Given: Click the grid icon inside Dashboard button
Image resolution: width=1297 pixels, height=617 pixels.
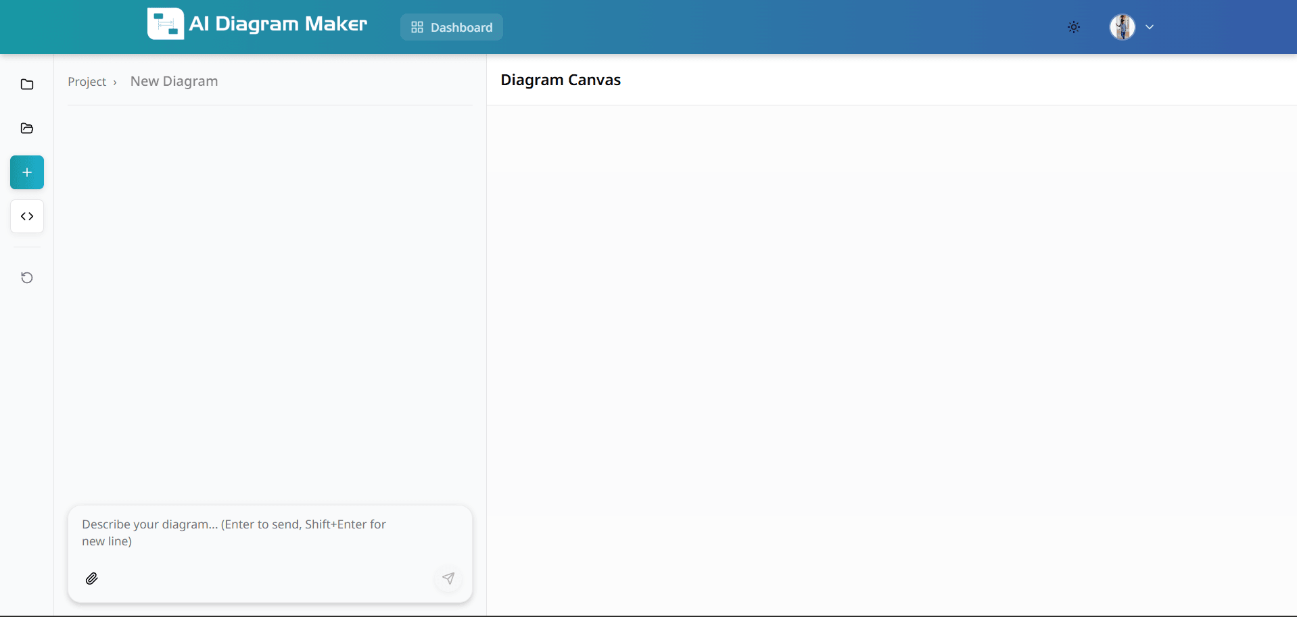Looking at the screenshot, I should point(417,27).
